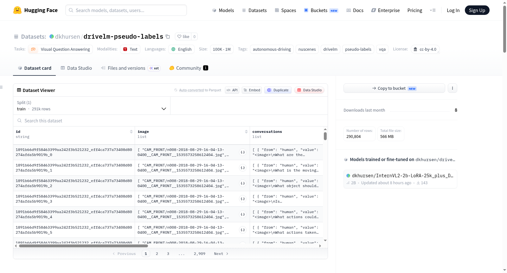This screenshot has width=507, height=273.
Task: Open Enterprise in top navigation
Action: click(x=385, y=10)
